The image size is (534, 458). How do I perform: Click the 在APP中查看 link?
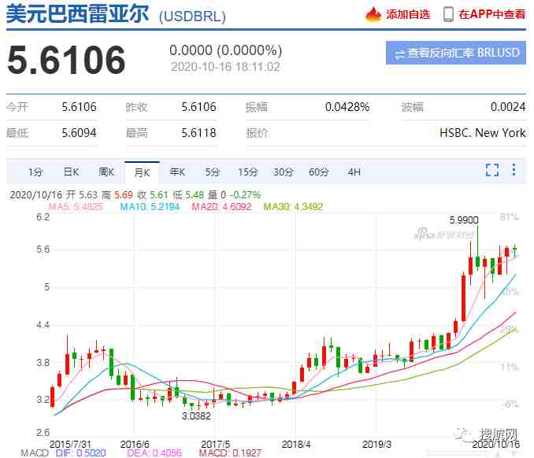pyautogui.click(x=491, y=15)
